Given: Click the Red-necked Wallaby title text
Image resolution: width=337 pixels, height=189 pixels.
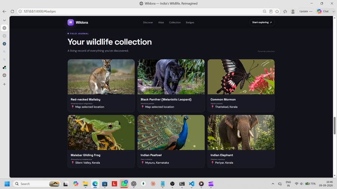Looking at the screenshot, I should [85, 99].
